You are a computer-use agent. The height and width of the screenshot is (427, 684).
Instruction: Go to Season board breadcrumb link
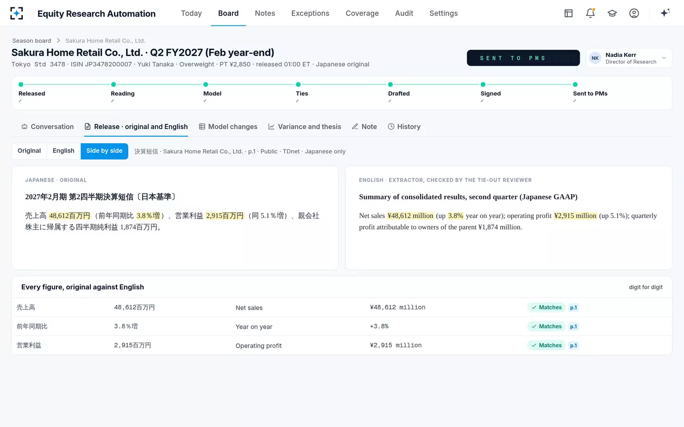coord(32,41)
